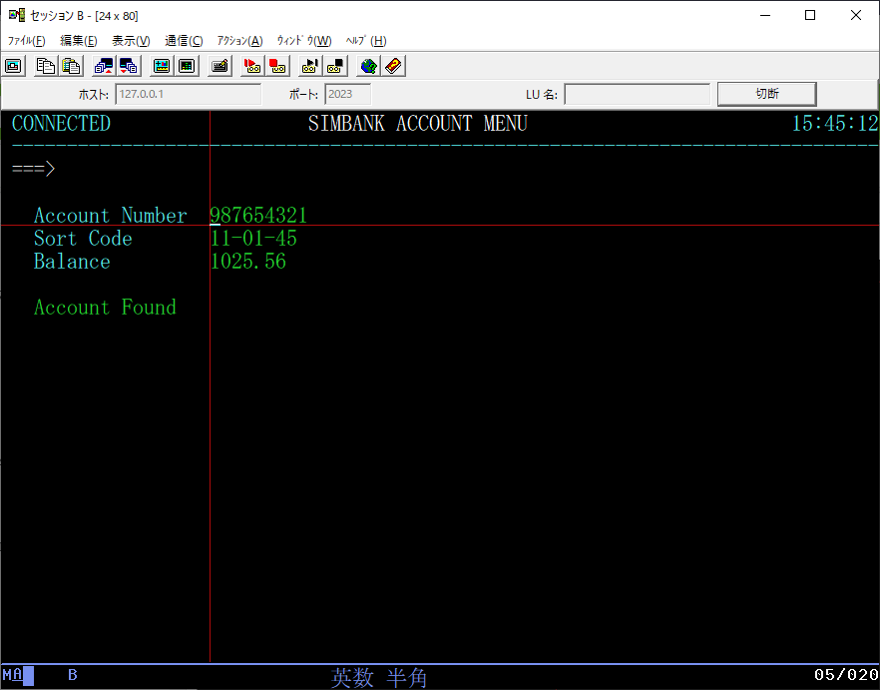Screen dimensions: 880x690
Task: Play macro with black play icon
Action: tap(310, 66)
